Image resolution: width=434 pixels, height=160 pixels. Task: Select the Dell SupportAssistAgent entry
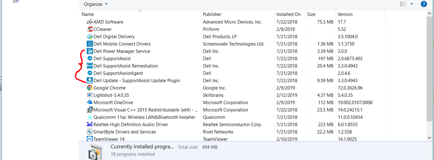[x=118, y=73]
